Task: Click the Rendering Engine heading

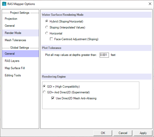Action: coord(54,77)
